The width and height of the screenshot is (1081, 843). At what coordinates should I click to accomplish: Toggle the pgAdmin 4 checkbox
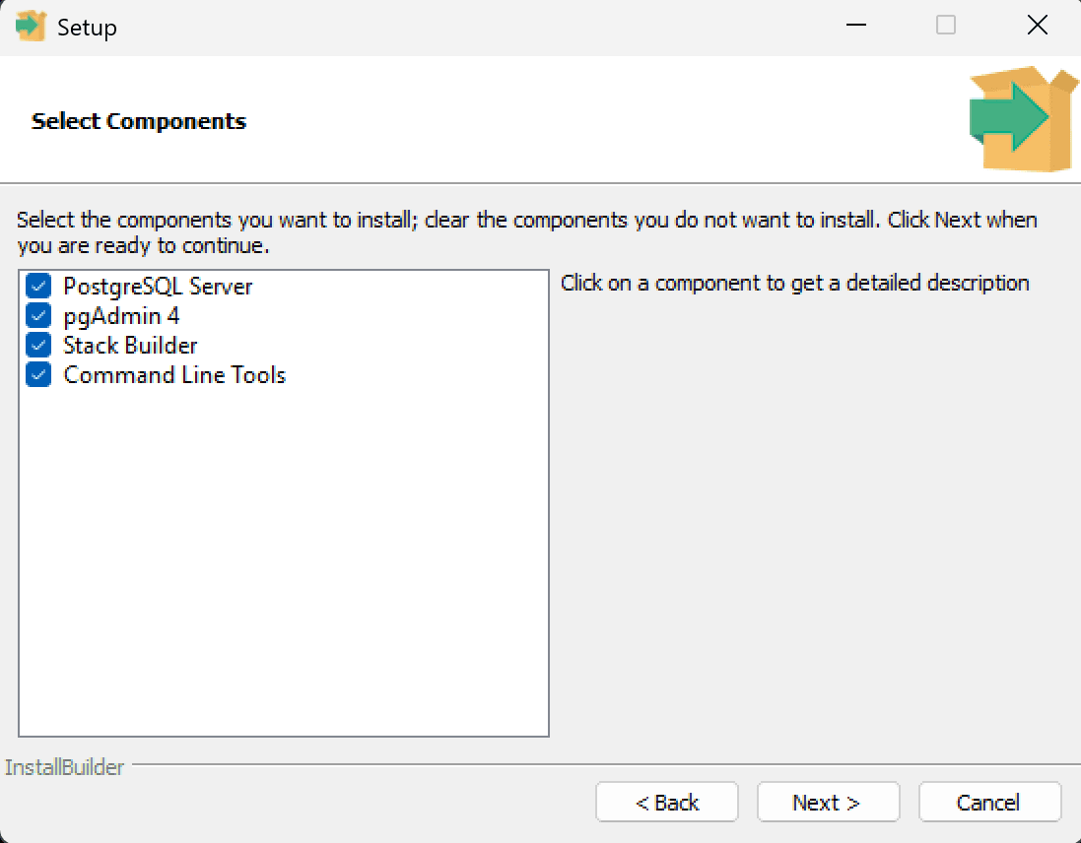[38, 316]
